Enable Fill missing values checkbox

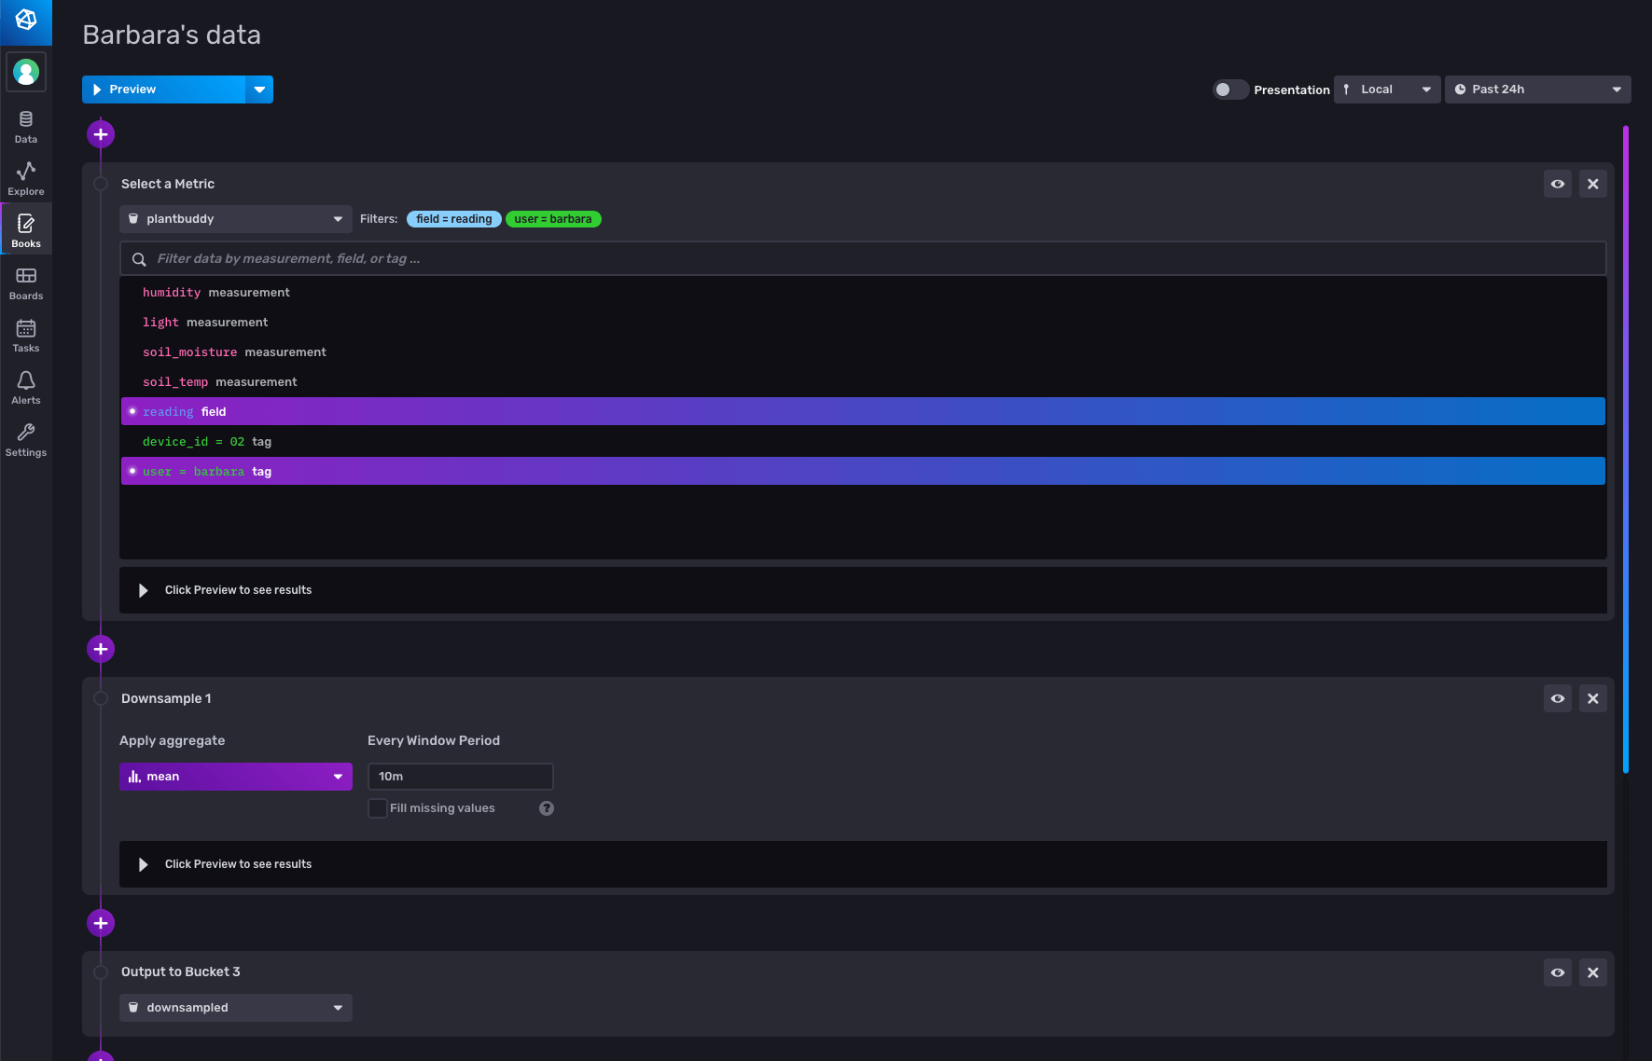[378, 808]
